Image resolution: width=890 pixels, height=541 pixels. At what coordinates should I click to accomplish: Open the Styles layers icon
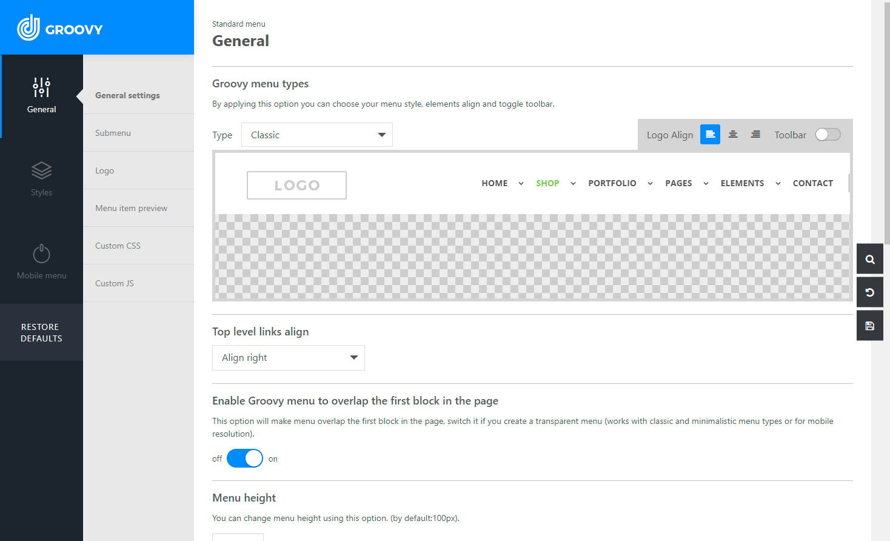coord(41,171)
